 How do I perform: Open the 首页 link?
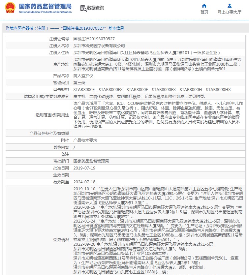tap(204, 12)
